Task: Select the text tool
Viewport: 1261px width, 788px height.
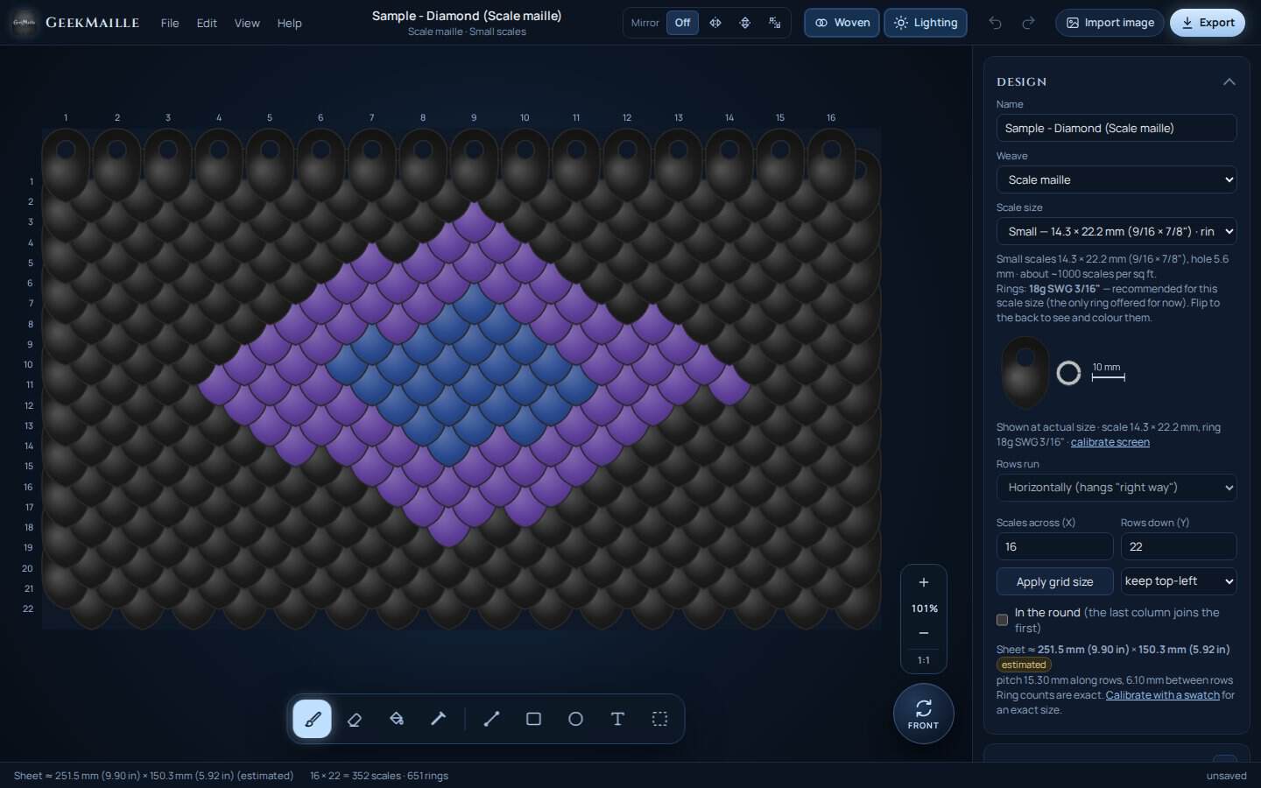Action: [617, 719]
